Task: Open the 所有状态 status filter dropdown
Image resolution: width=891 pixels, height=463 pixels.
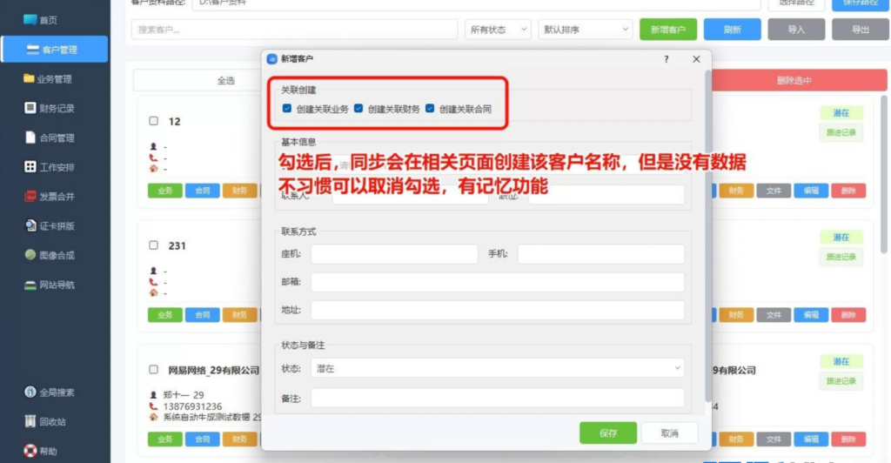Action: (x=498, y=30)
